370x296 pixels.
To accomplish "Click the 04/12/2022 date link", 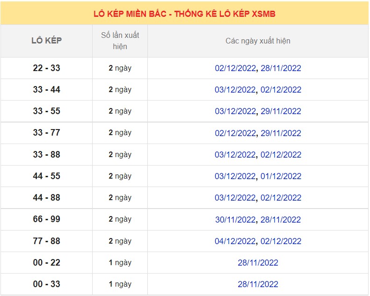I will coord(235,241).
